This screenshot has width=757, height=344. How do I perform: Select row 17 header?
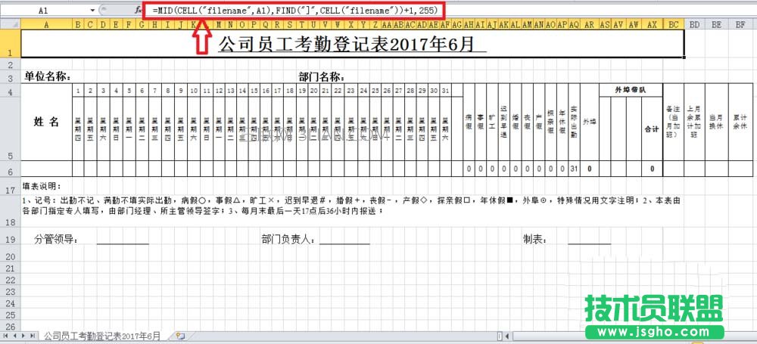tap(10, 187)
